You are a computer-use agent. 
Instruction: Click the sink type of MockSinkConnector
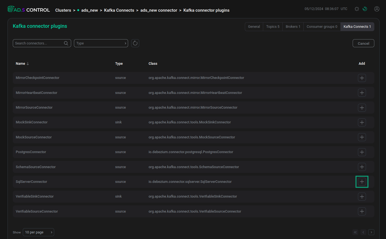pyautogui.click(x=118, y=122)
